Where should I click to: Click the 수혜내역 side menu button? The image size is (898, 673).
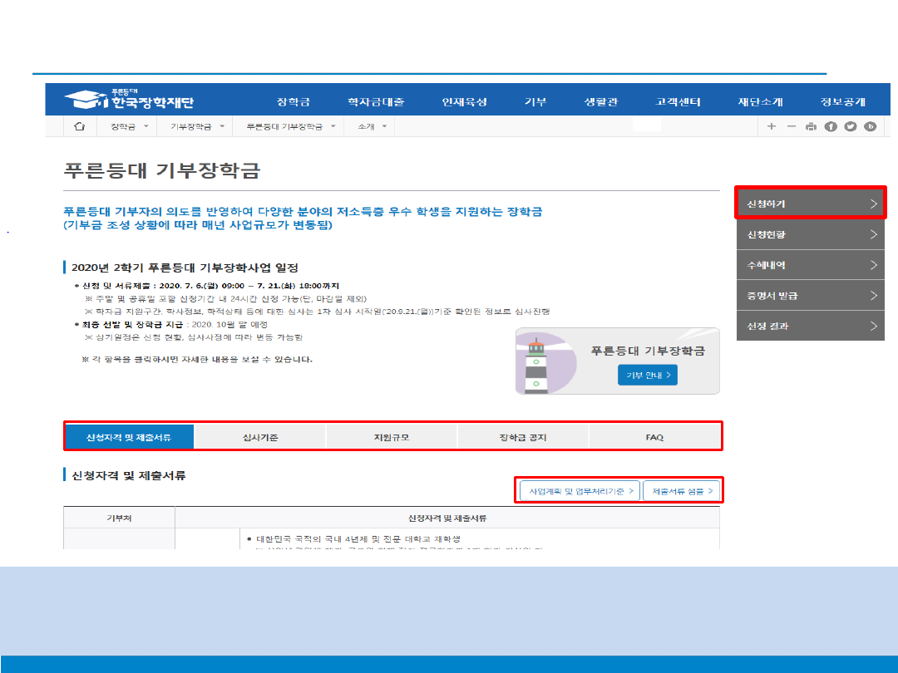[811, 265]
